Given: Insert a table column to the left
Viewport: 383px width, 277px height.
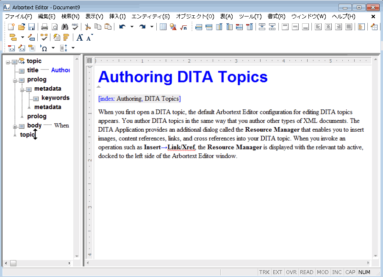Looking at the screenshot, I should click(219, 27).
